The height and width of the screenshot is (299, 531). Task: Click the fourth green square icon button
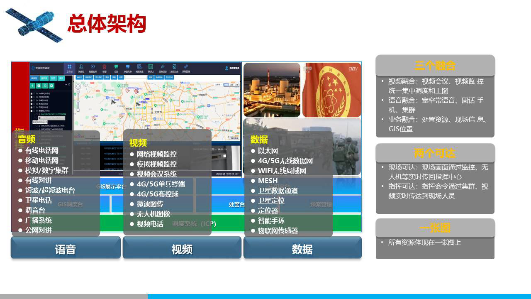[x=51, y=86]
